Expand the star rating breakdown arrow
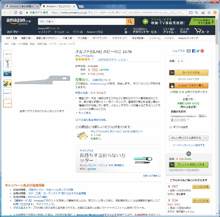This screenshot has height=217, width=220. click(x=93, y=59)
